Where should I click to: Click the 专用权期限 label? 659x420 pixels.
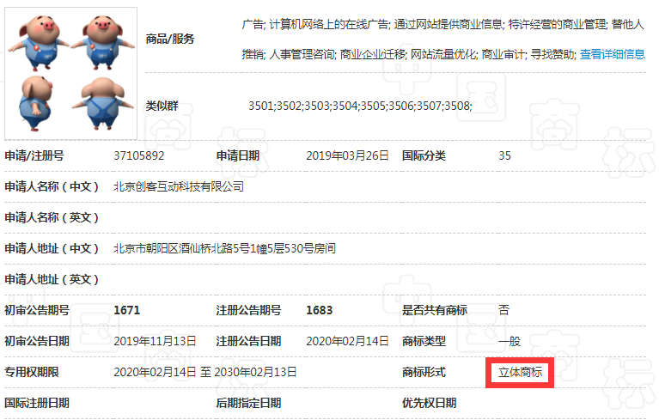[x=32, y=372]
